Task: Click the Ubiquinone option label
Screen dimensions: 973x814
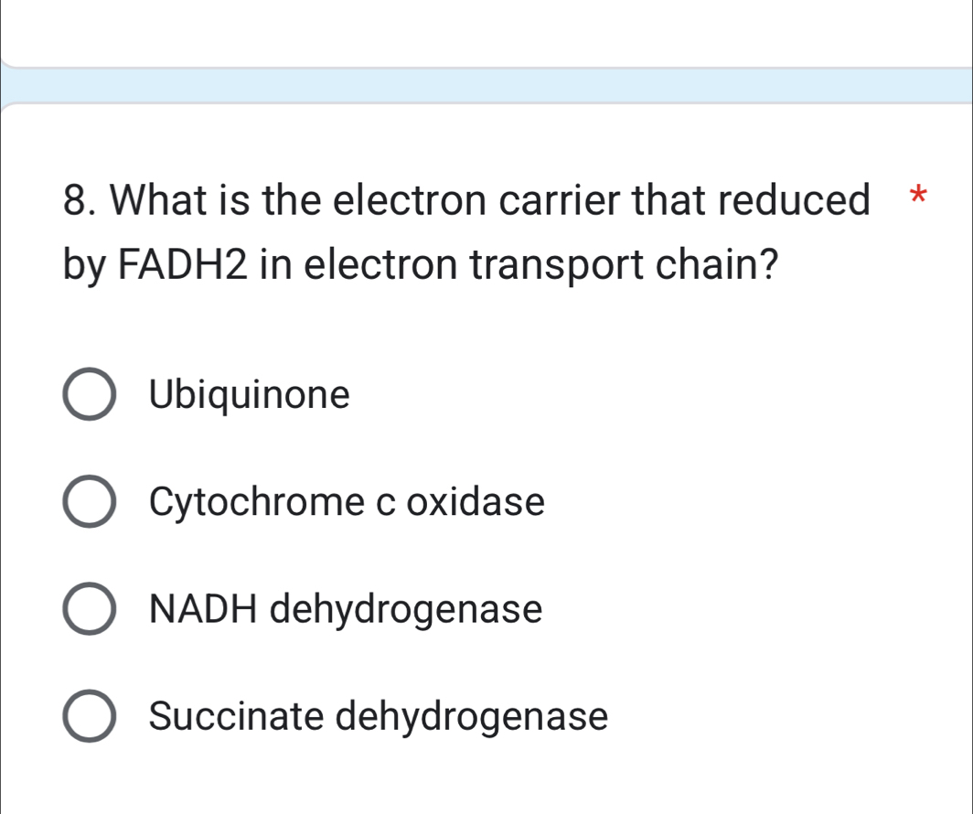Action: [x=249, y=394]
